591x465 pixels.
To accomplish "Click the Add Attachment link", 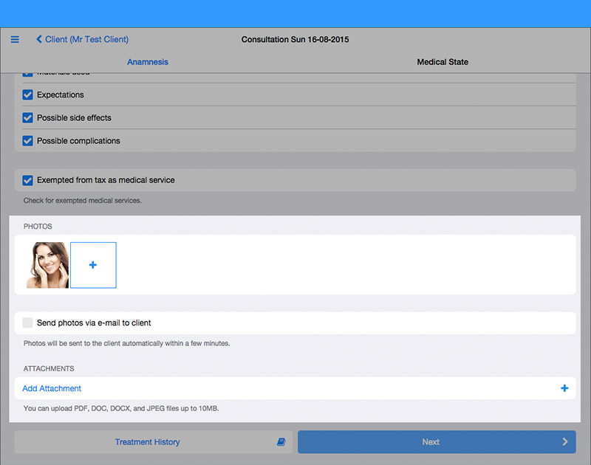I will point(52,388).
